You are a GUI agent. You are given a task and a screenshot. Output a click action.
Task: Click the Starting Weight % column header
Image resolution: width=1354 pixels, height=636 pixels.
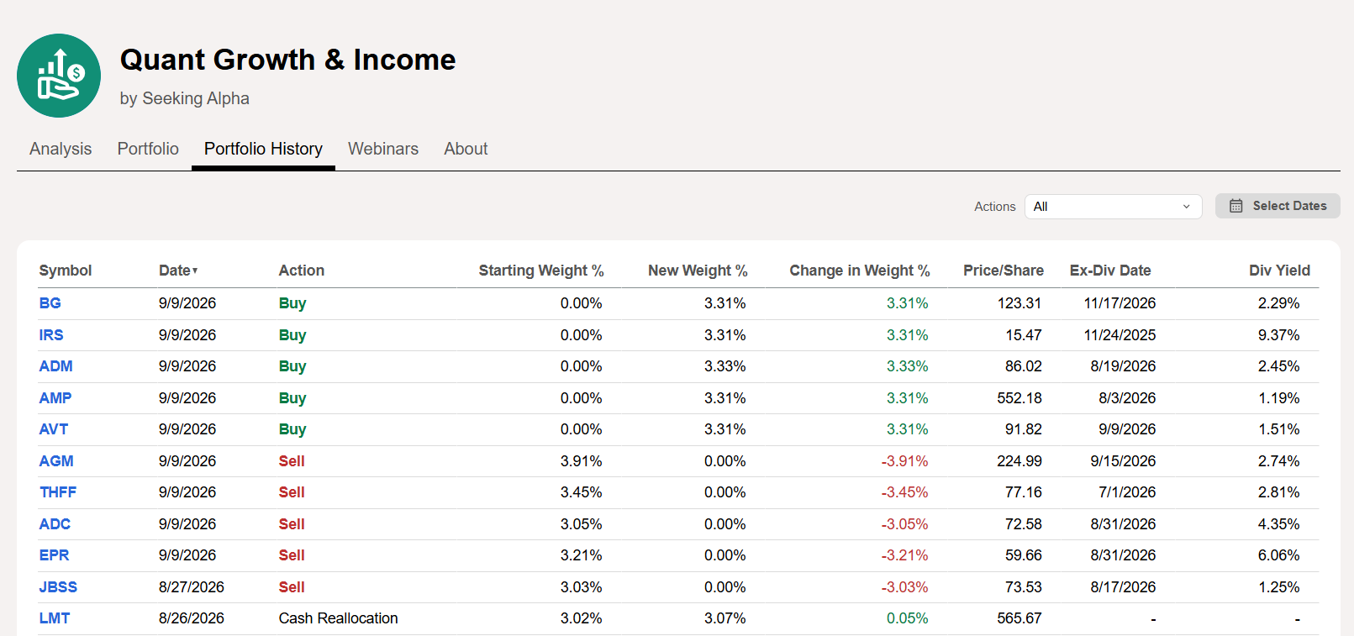[541, 271]
